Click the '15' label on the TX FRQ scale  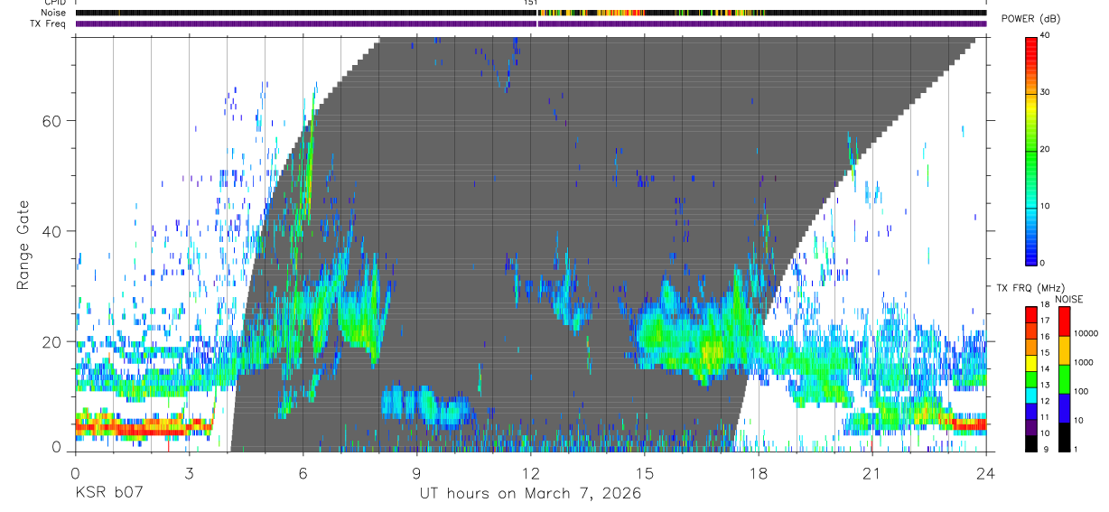(x=1044, y=352)
